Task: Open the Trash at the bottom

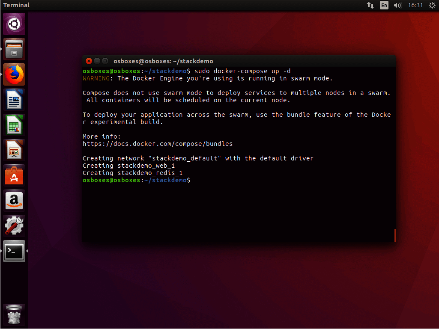Action: click(14, 314)
